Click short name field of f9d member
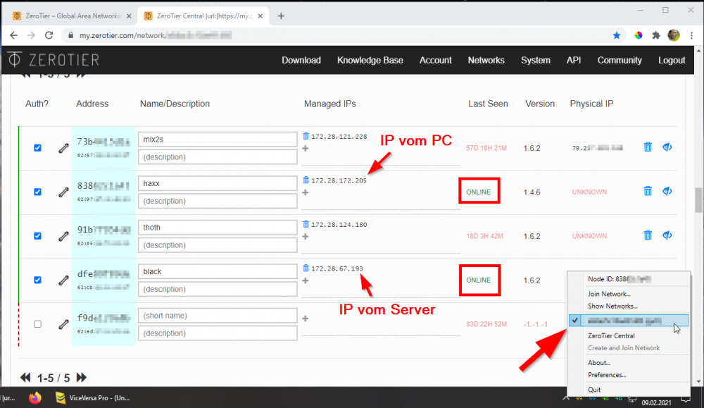Image resolution: width=704 pixels, height=408 pixels. [x=218, y=316]
